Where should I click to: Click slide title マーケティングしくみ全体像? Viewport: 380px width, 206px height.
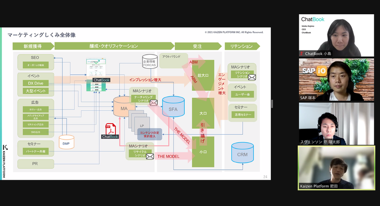(41, 35)
